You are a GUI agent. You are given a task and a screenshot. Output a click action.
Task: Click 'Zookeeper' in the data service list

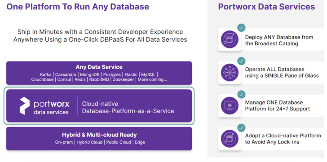point(124,80)
